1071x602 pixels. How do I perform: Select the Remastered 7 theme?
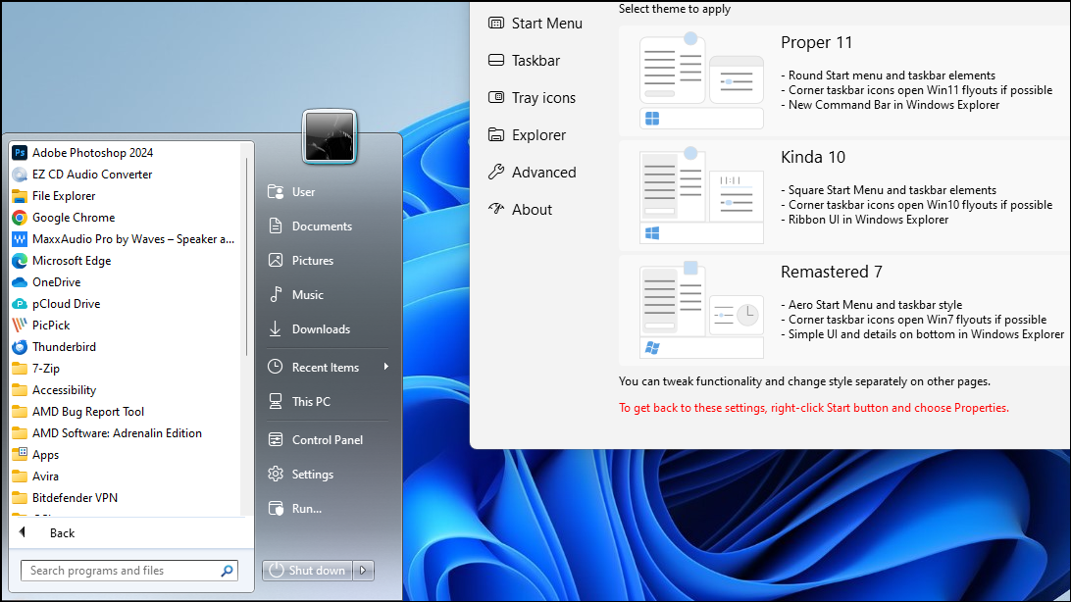(844, 310)
